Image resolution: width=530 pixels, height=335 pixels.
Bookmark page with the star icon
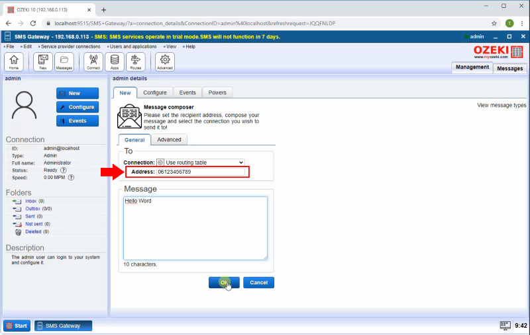(494, 23)
